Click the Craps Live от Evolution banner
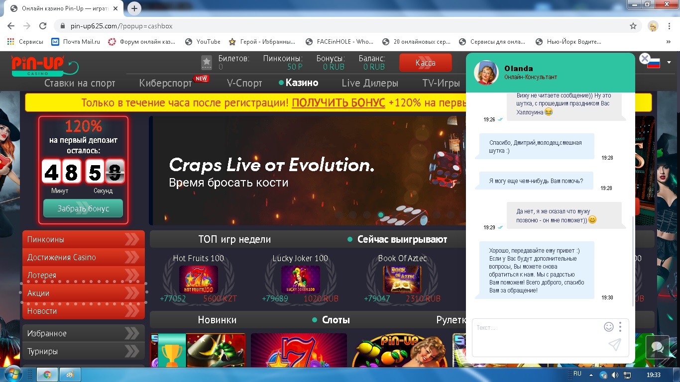680x382 pixels. pyautogui.click(x=307, y=171)
